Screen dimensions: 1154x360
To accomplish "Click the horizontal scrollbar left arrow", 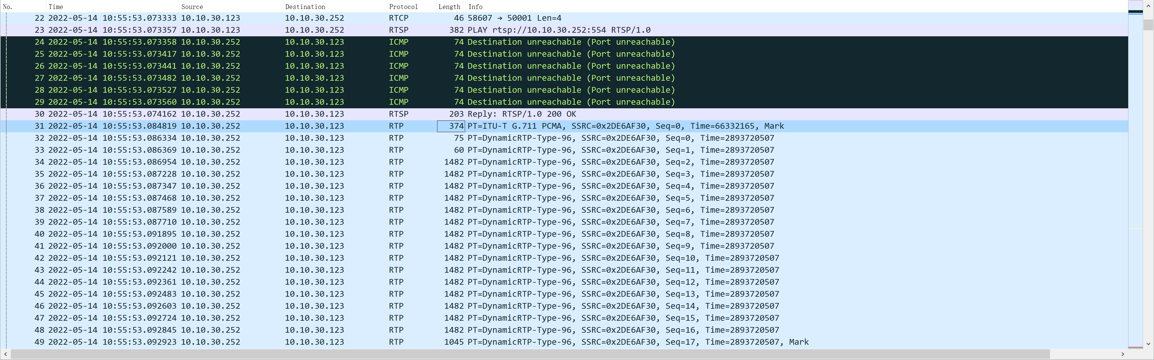I will [x=5, y=354].
